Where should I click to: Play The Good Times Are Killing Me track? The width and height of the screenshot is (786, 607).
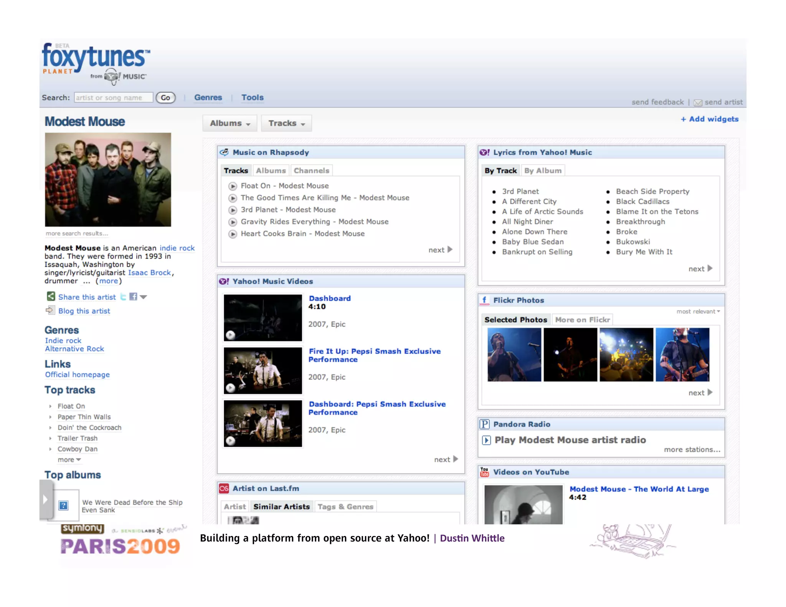(233, 198)
